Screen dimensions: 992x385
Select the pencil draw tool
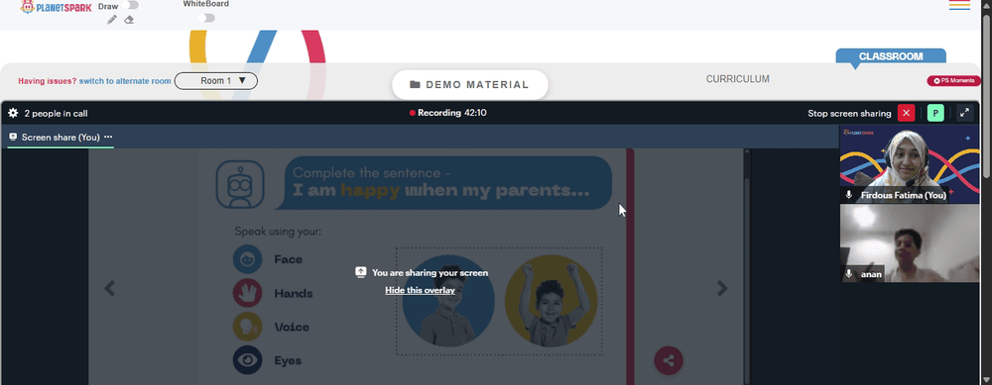112,20
